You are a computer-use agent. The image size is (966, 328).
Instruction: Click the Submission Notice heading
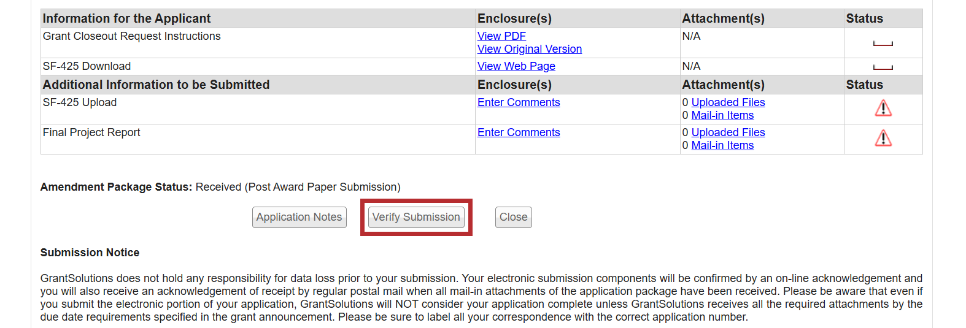pyautogui.click(x=90, y=253)
